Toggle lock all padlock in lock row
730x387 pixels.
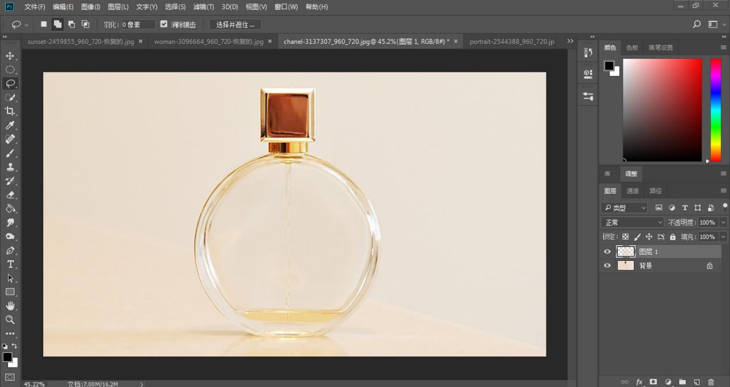[x=672, y=237]
